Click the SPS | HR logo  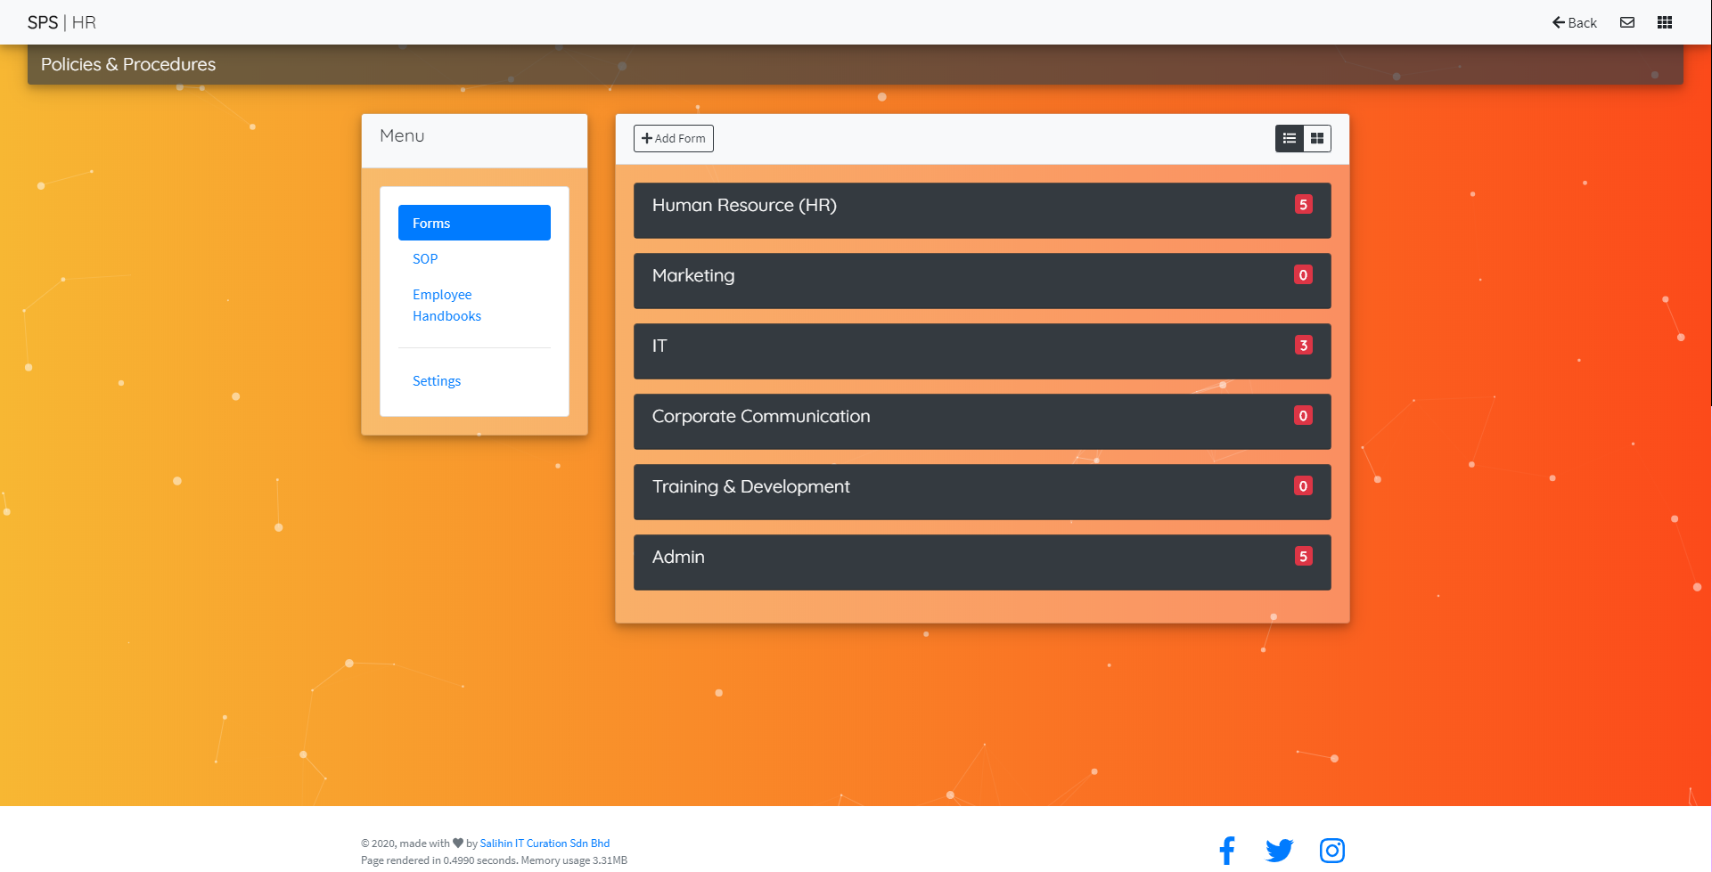pos(61,22)
